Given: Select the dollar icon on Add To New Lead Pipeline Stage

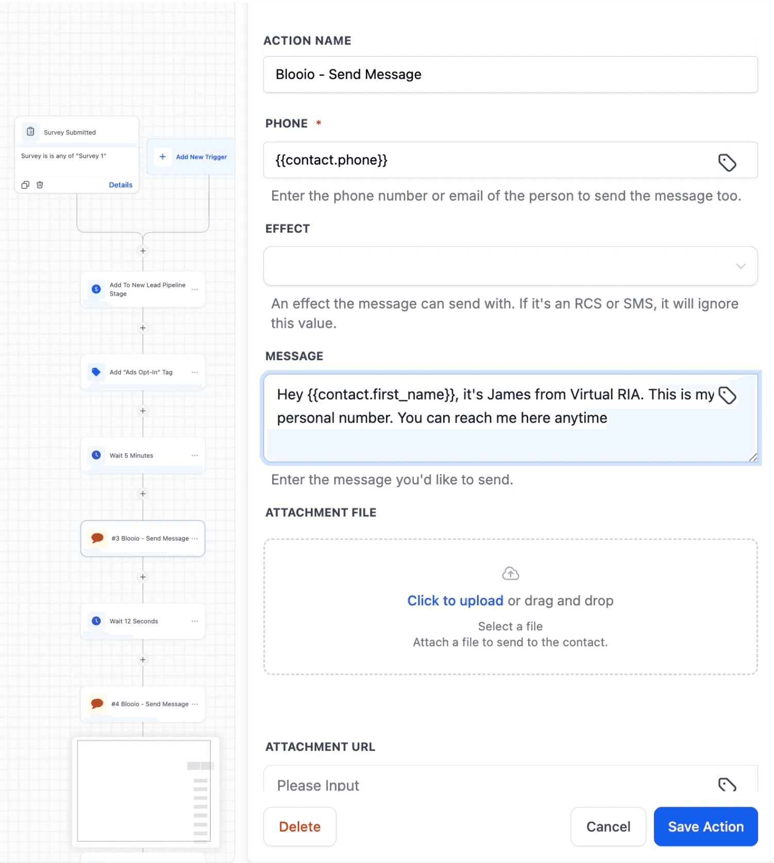Looking at the screenshot, I should coord(96,289).
